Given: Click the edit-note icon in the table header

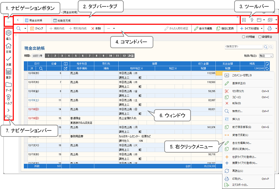Looking at the screenshot, I should 66,68.
